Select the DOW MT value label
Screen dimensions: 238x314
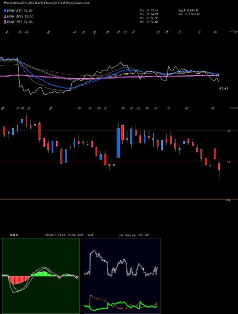(20, 17)
